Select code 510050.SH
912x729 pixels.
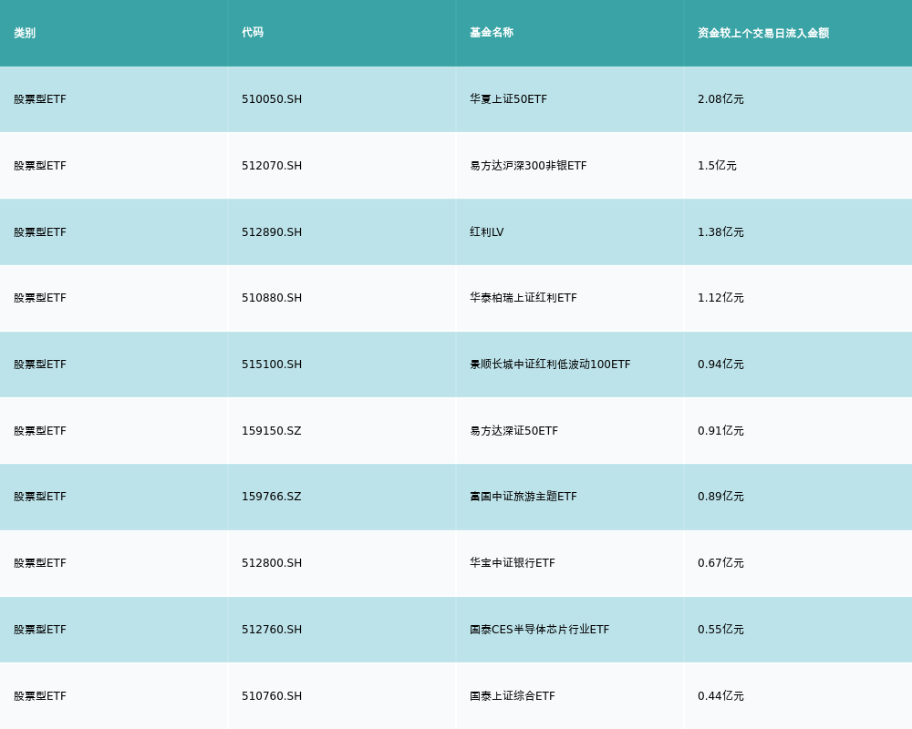click(x=272, y=99)
